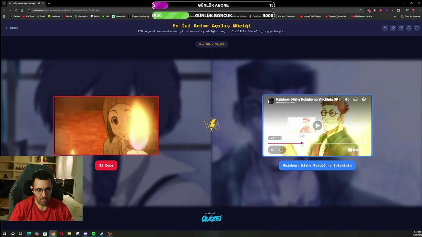Open Task View on taskbar

(x=20, y=234)
